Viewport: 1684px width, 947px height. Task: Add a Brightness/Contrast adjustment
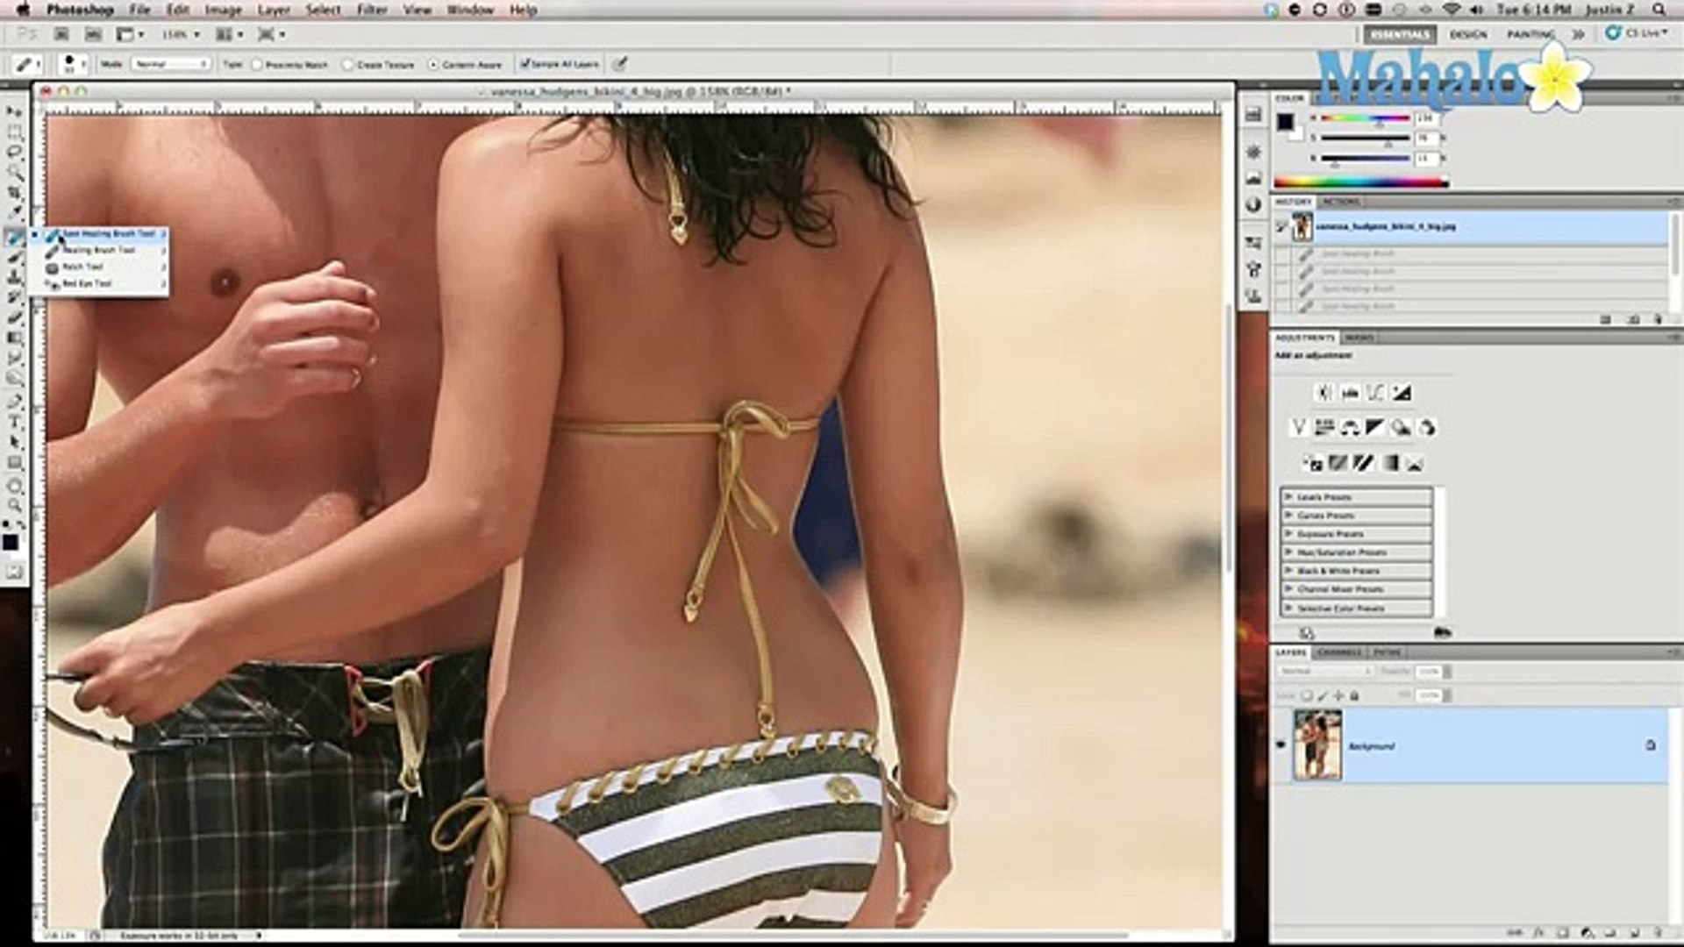coord(1324,393)
